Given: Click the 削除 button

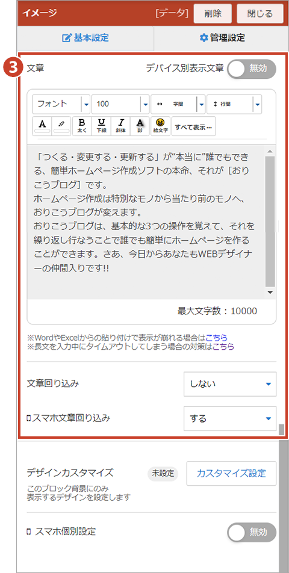Looking at the screenshot, I should pos(213,14).
